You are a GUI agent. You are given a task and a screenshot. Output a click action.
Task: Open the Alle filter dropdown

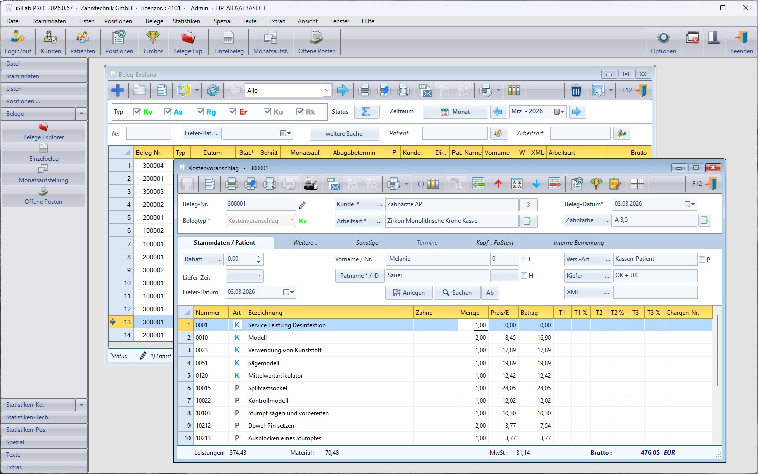(327, 91)
